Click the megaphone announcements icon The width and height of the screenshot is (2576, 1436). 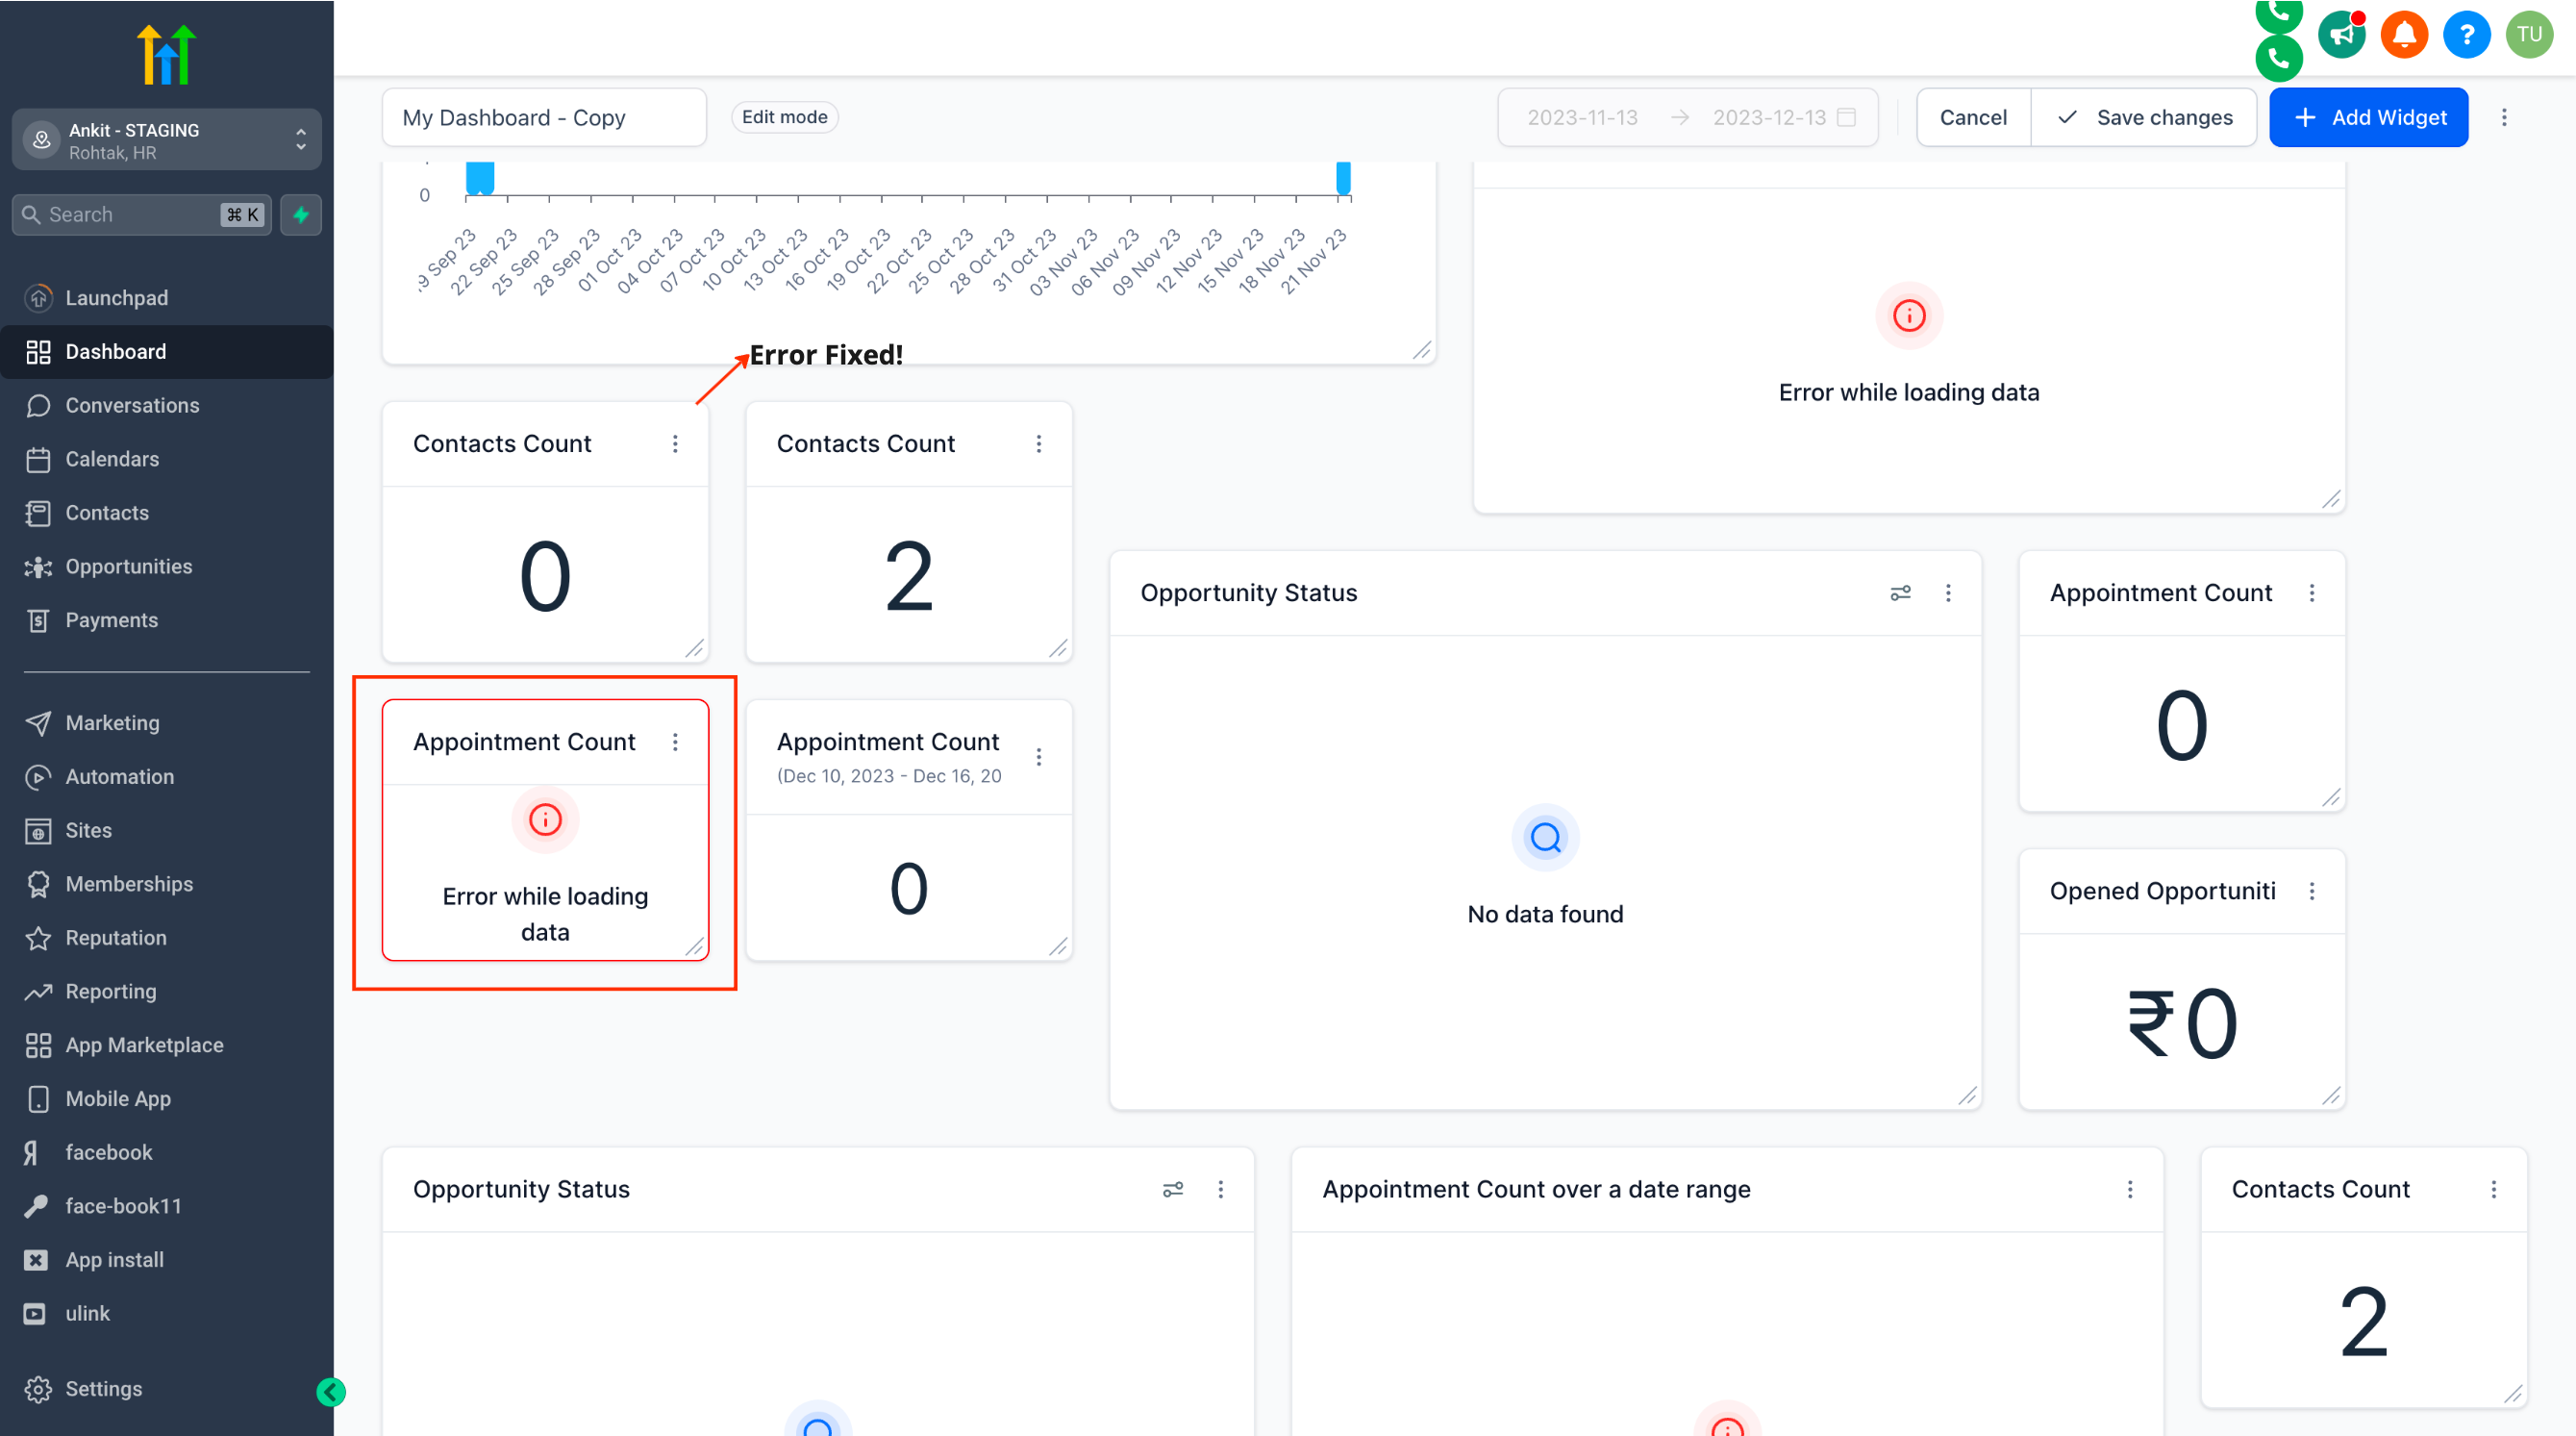2341,35
